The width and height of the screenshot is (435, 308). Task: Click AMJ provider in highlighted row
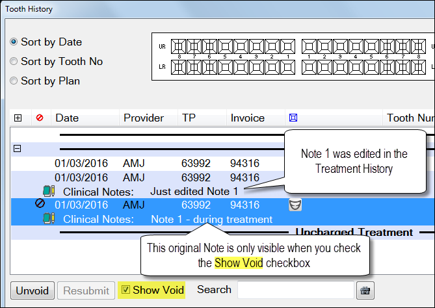tap(134, 205)
